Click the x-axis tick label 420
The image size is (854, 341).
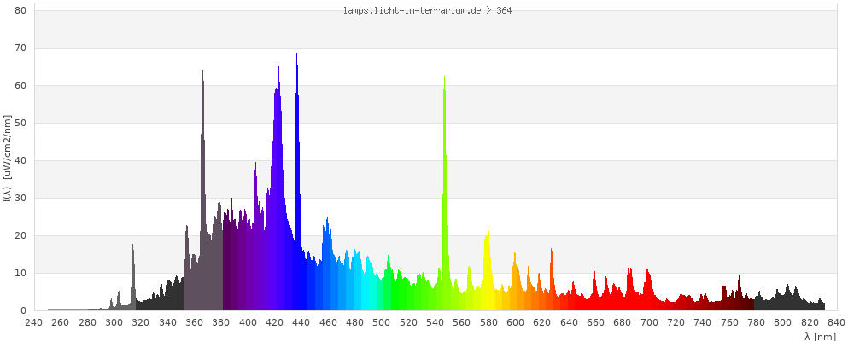(x=274, y=322)
